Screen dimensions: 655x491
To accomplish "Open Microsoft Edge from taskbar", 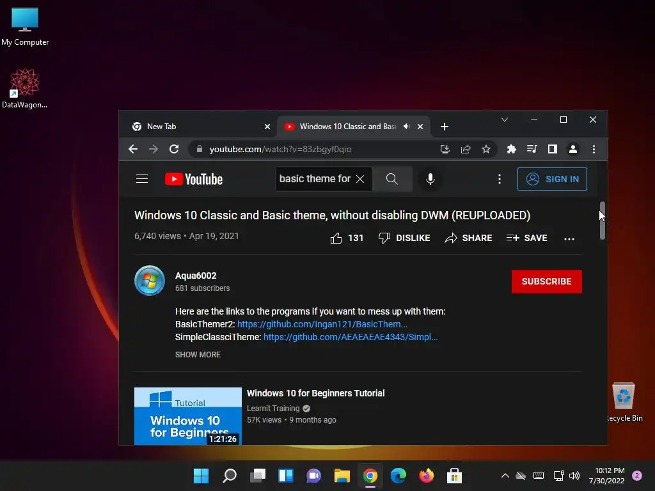I will pos(398,476).
